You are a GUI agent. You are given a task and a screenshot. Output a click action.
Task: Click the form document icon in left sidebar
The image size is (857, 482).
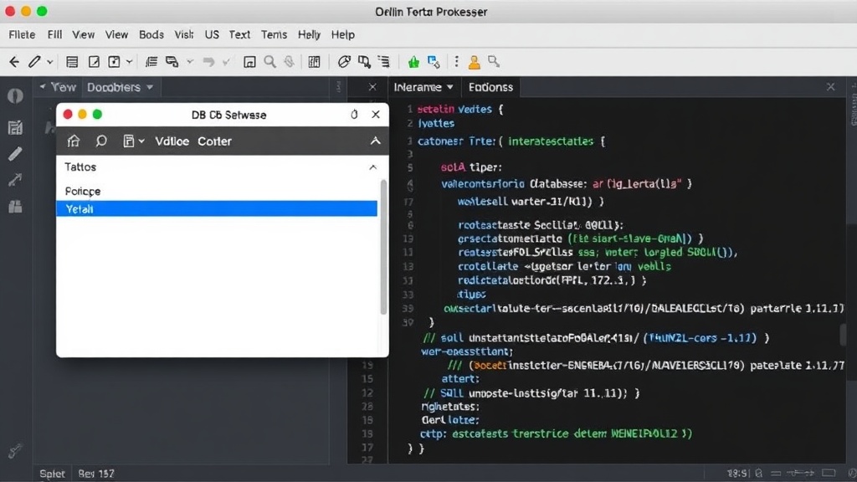(15, 127)
